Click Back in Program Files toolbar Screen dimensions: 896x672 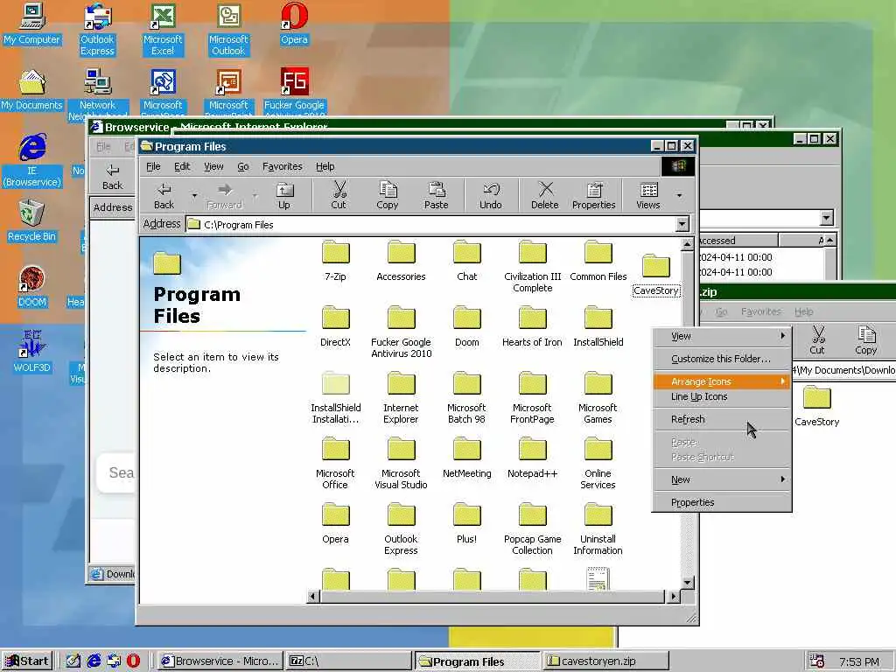coord(164,195)
